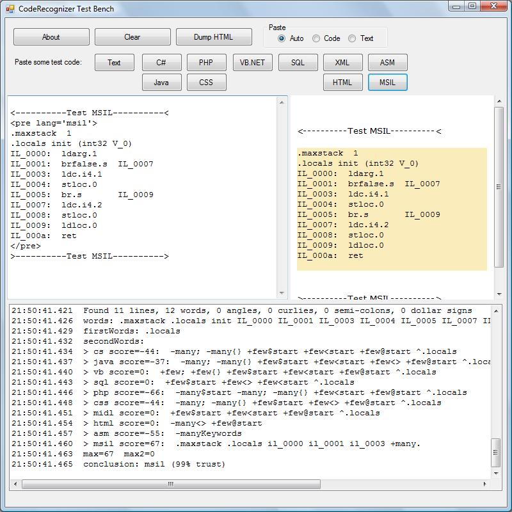
Task: Open the About dialog
Action: 51,37
